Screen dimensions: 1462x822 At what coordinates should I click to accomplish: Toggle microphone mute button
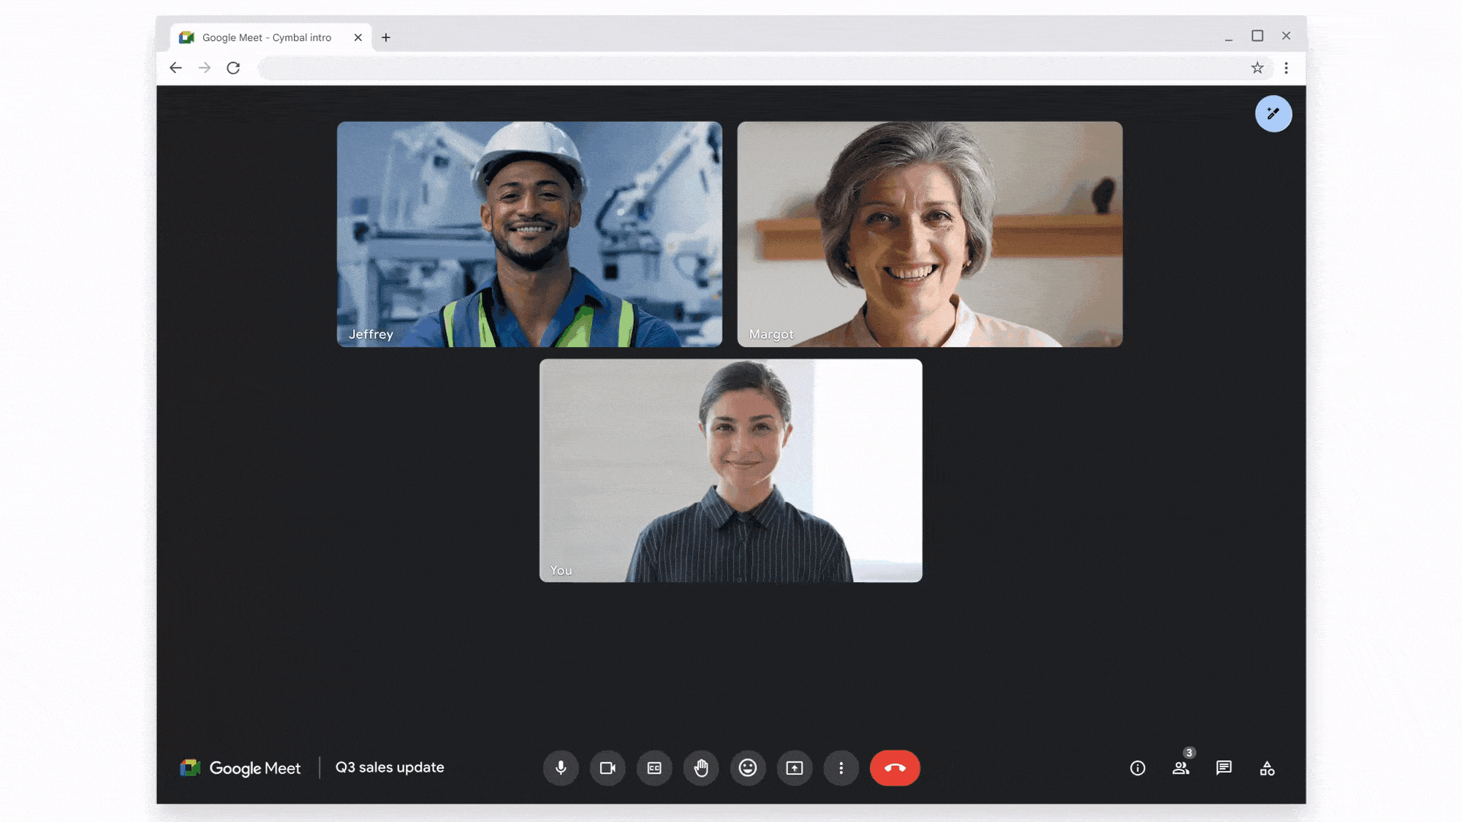point(559,766)
